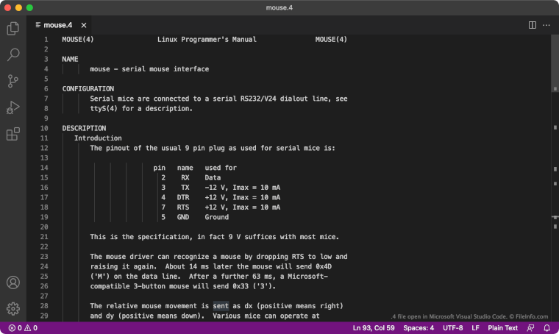Open the Search view in activity bar
559x334 pixels.
tap(13, 54)
